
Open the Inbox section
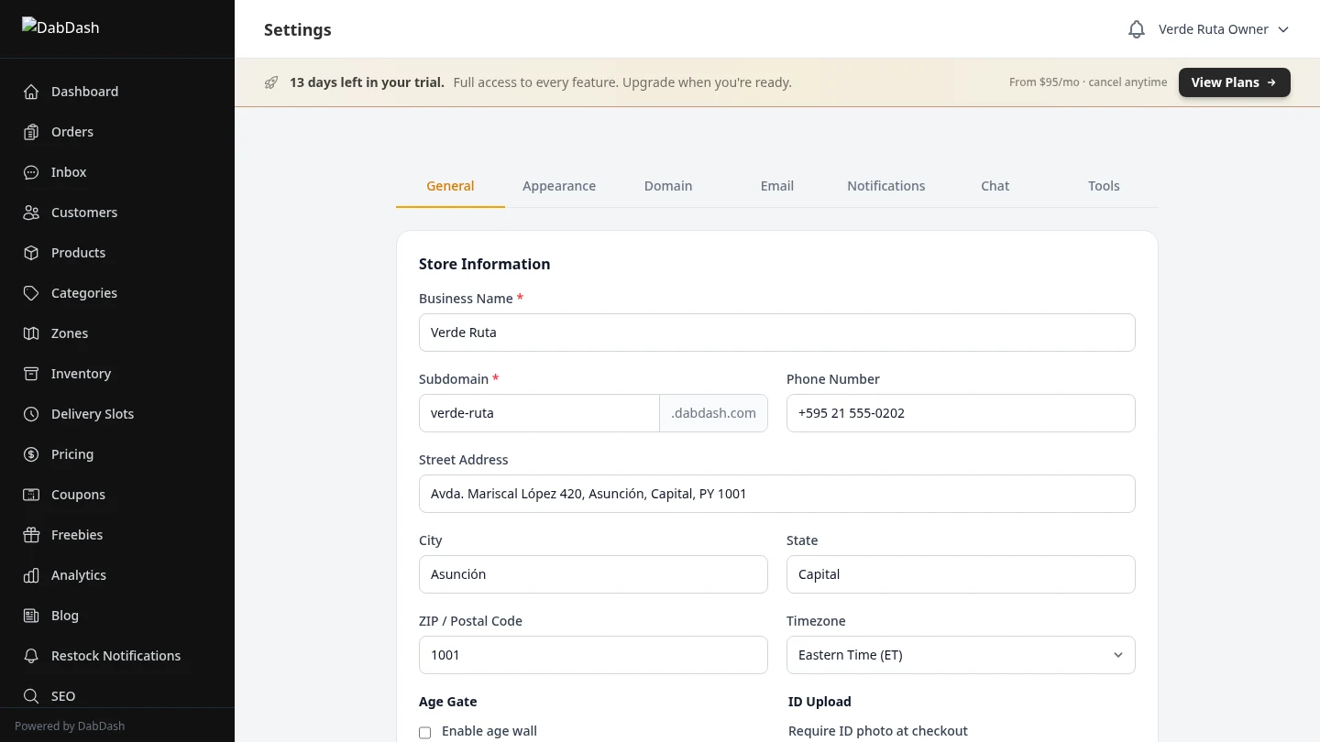click(68, 172)
